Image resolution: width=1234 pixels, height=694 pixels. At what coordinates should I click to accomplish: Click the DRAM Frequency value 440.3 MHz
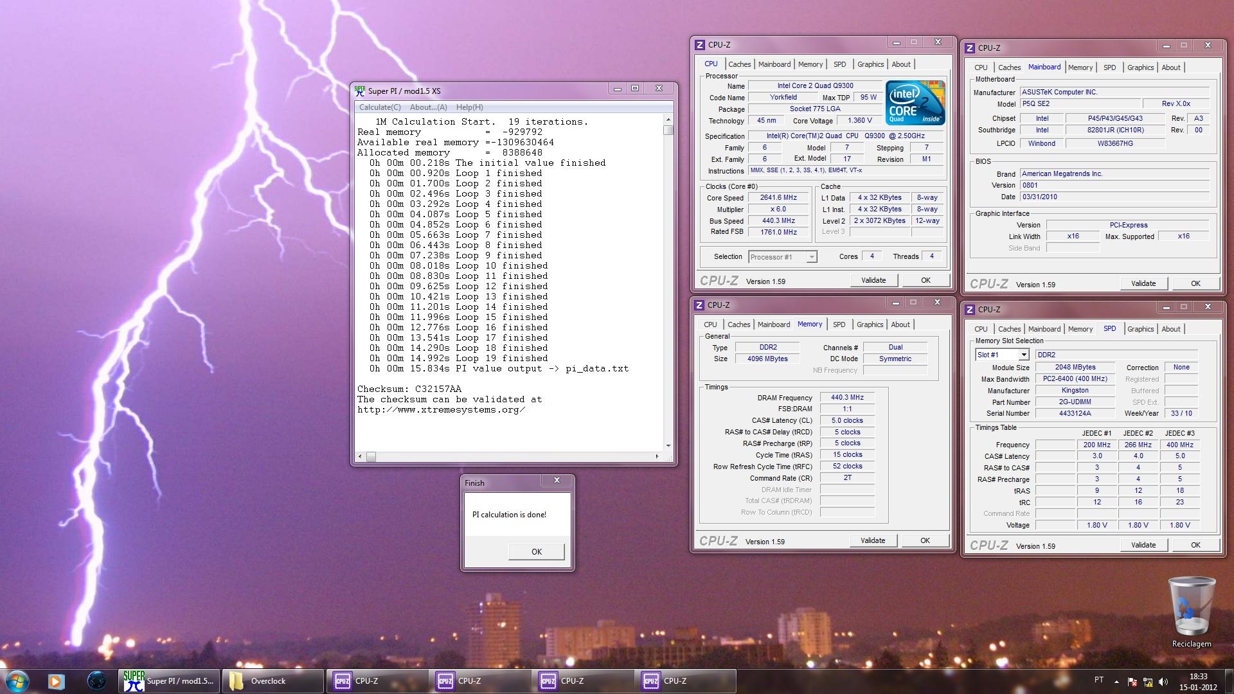847,398
